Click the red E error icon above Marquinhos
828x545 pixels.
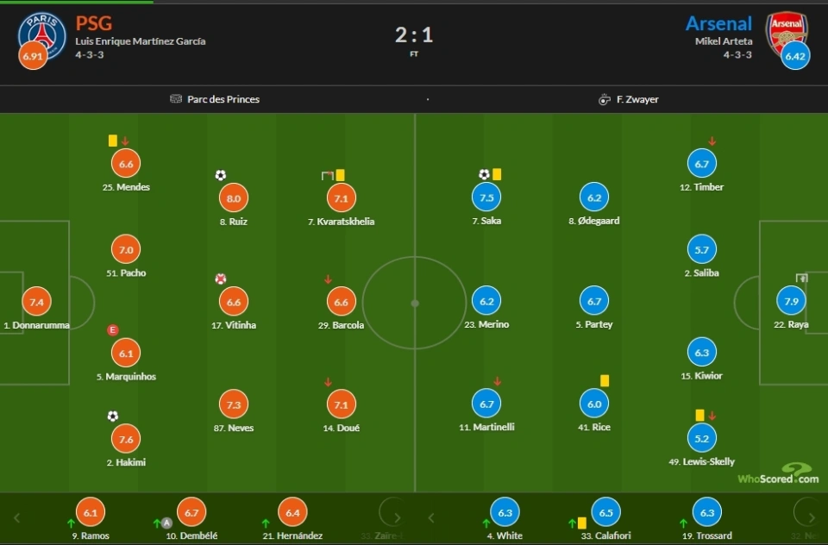pyautogui.click(x=112, y=330)
